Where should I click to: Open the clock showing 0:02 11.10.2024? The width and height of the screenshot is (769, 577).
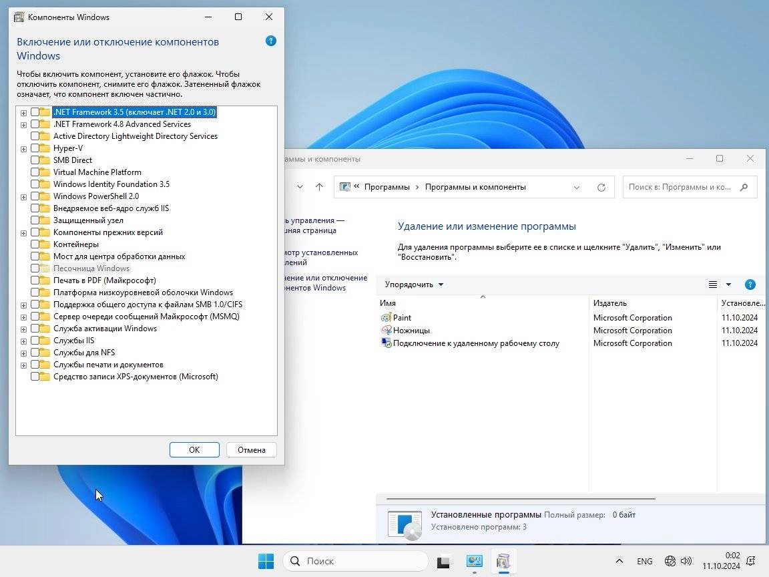point(721,561)
